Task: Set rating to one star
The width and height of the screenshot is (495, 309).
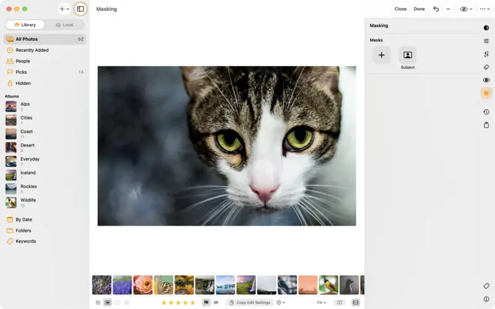Action: (163, 303)
